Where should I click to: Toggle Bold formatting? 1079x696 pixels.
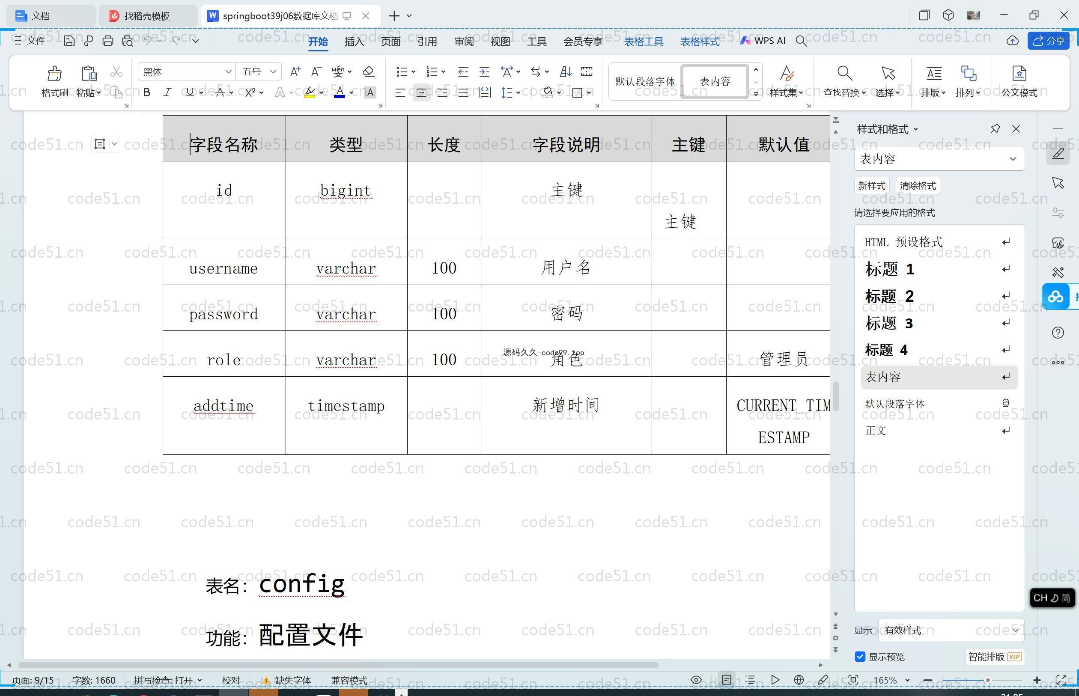146,92
